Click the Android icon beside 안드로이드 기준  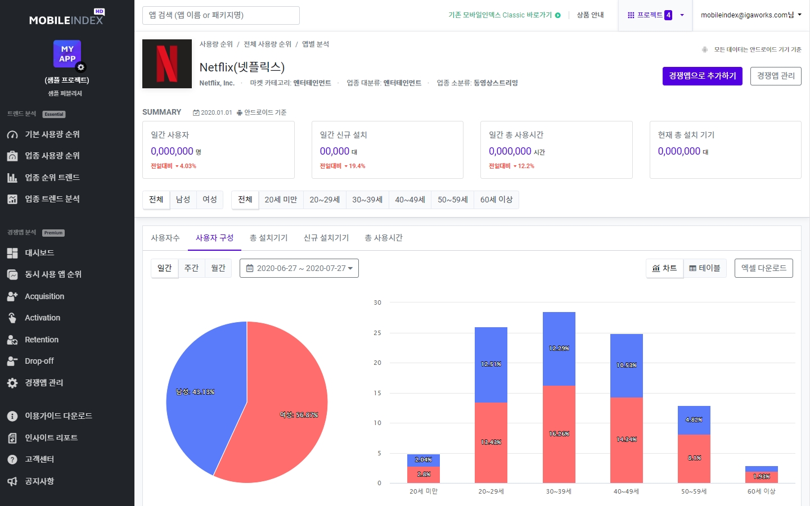point(240,112)
